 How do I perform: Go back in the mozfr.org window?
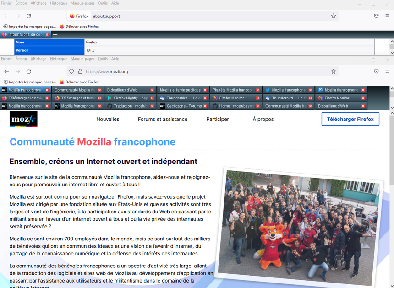coord(6,71)
